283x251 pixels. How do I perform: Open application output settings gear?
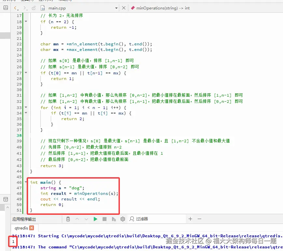pos(123,219)
